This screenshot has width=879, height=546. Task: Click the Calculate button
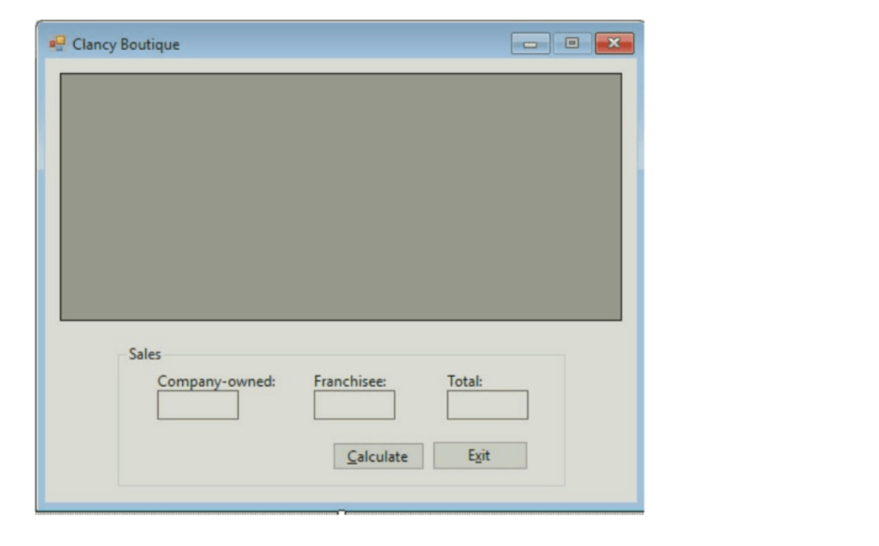[379, 457]
